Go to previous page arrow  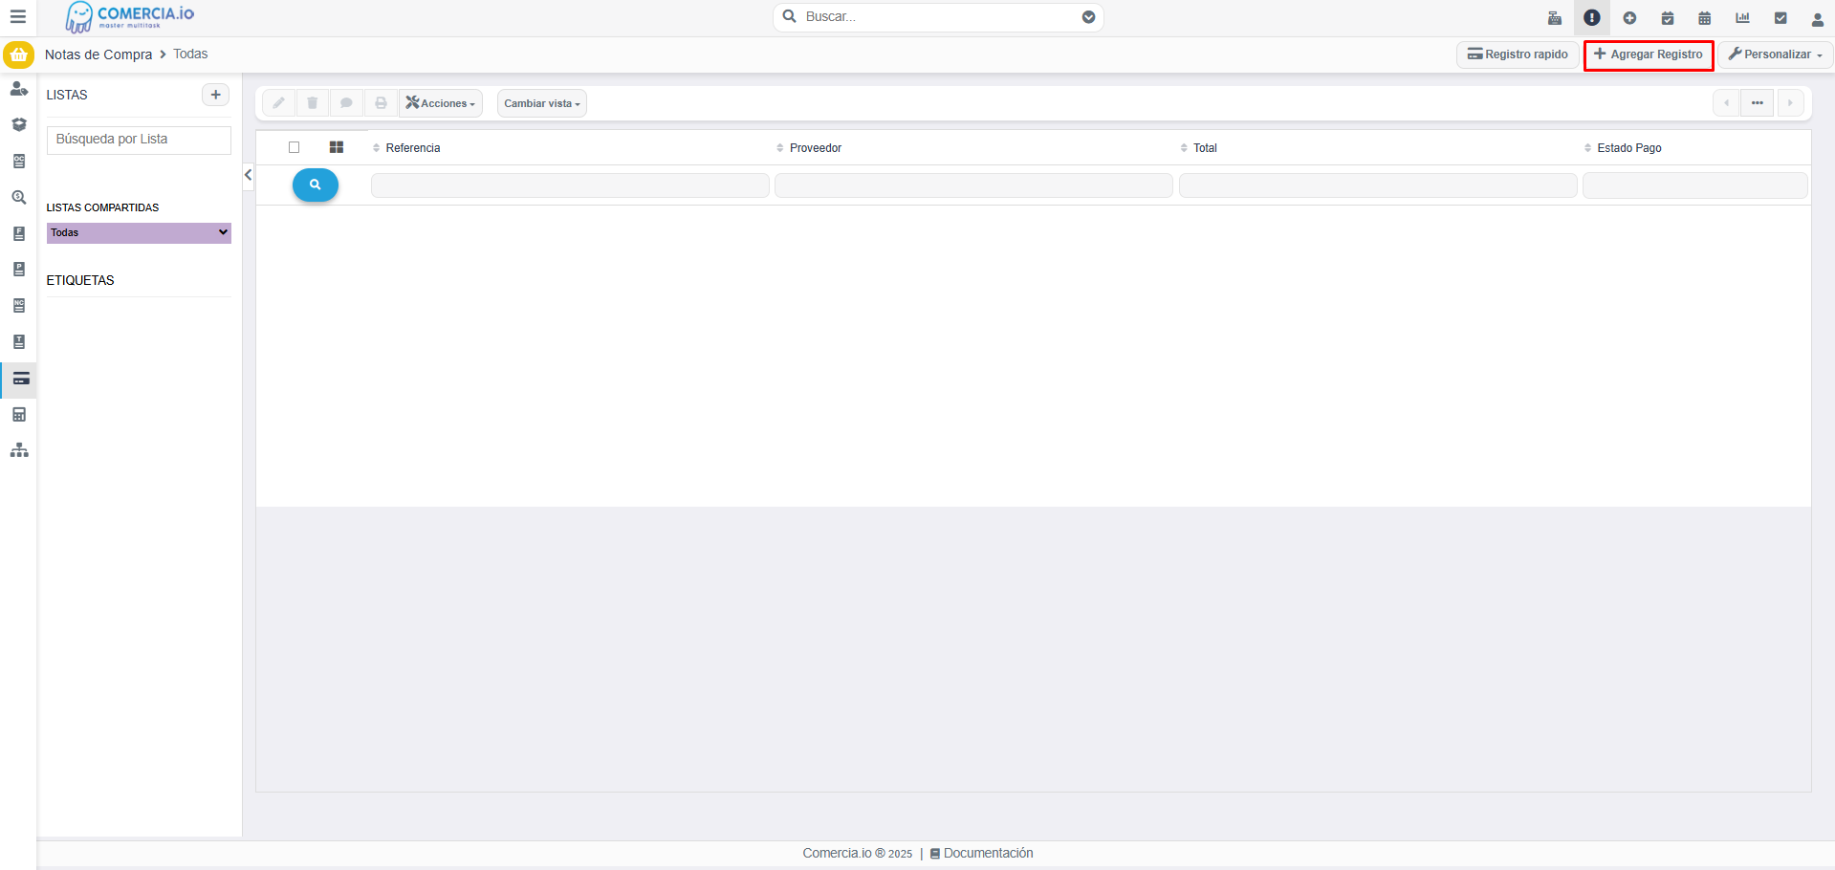pyautogui.click(x=1726, y=103)
